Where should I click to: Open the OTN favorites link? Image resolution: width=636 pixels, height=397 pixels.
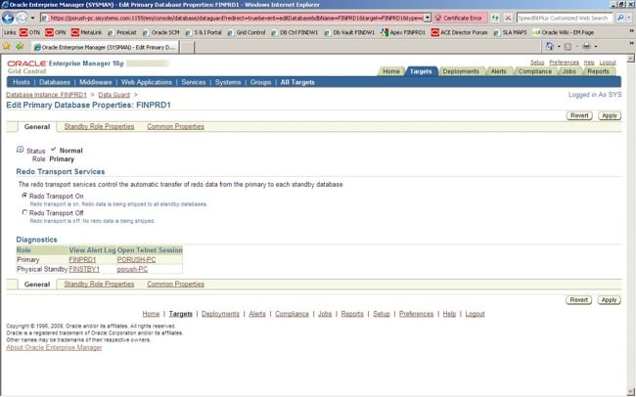point(29,32)
